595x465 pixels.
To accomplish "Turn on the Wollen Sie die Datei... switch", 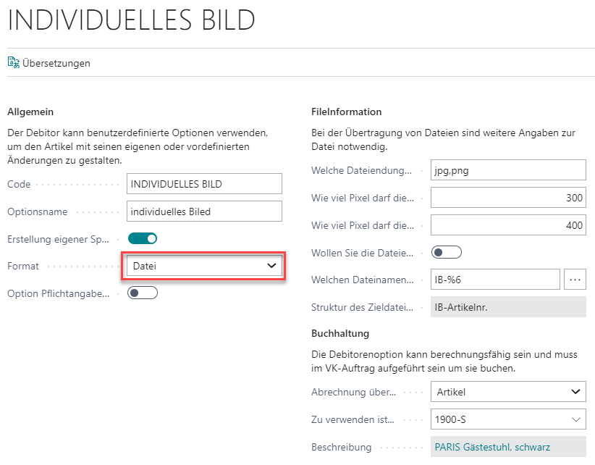I will [446, 253].
